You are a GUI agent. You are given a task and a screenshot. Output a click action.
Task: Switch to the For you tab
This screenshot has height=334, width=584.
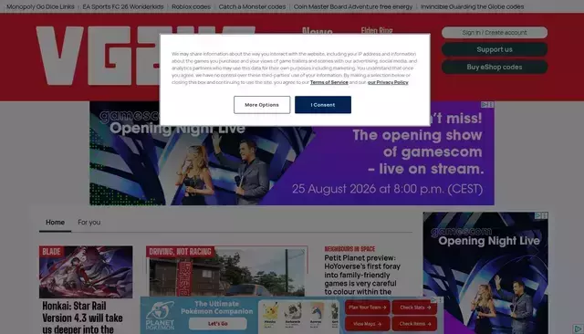pos(89,223)
